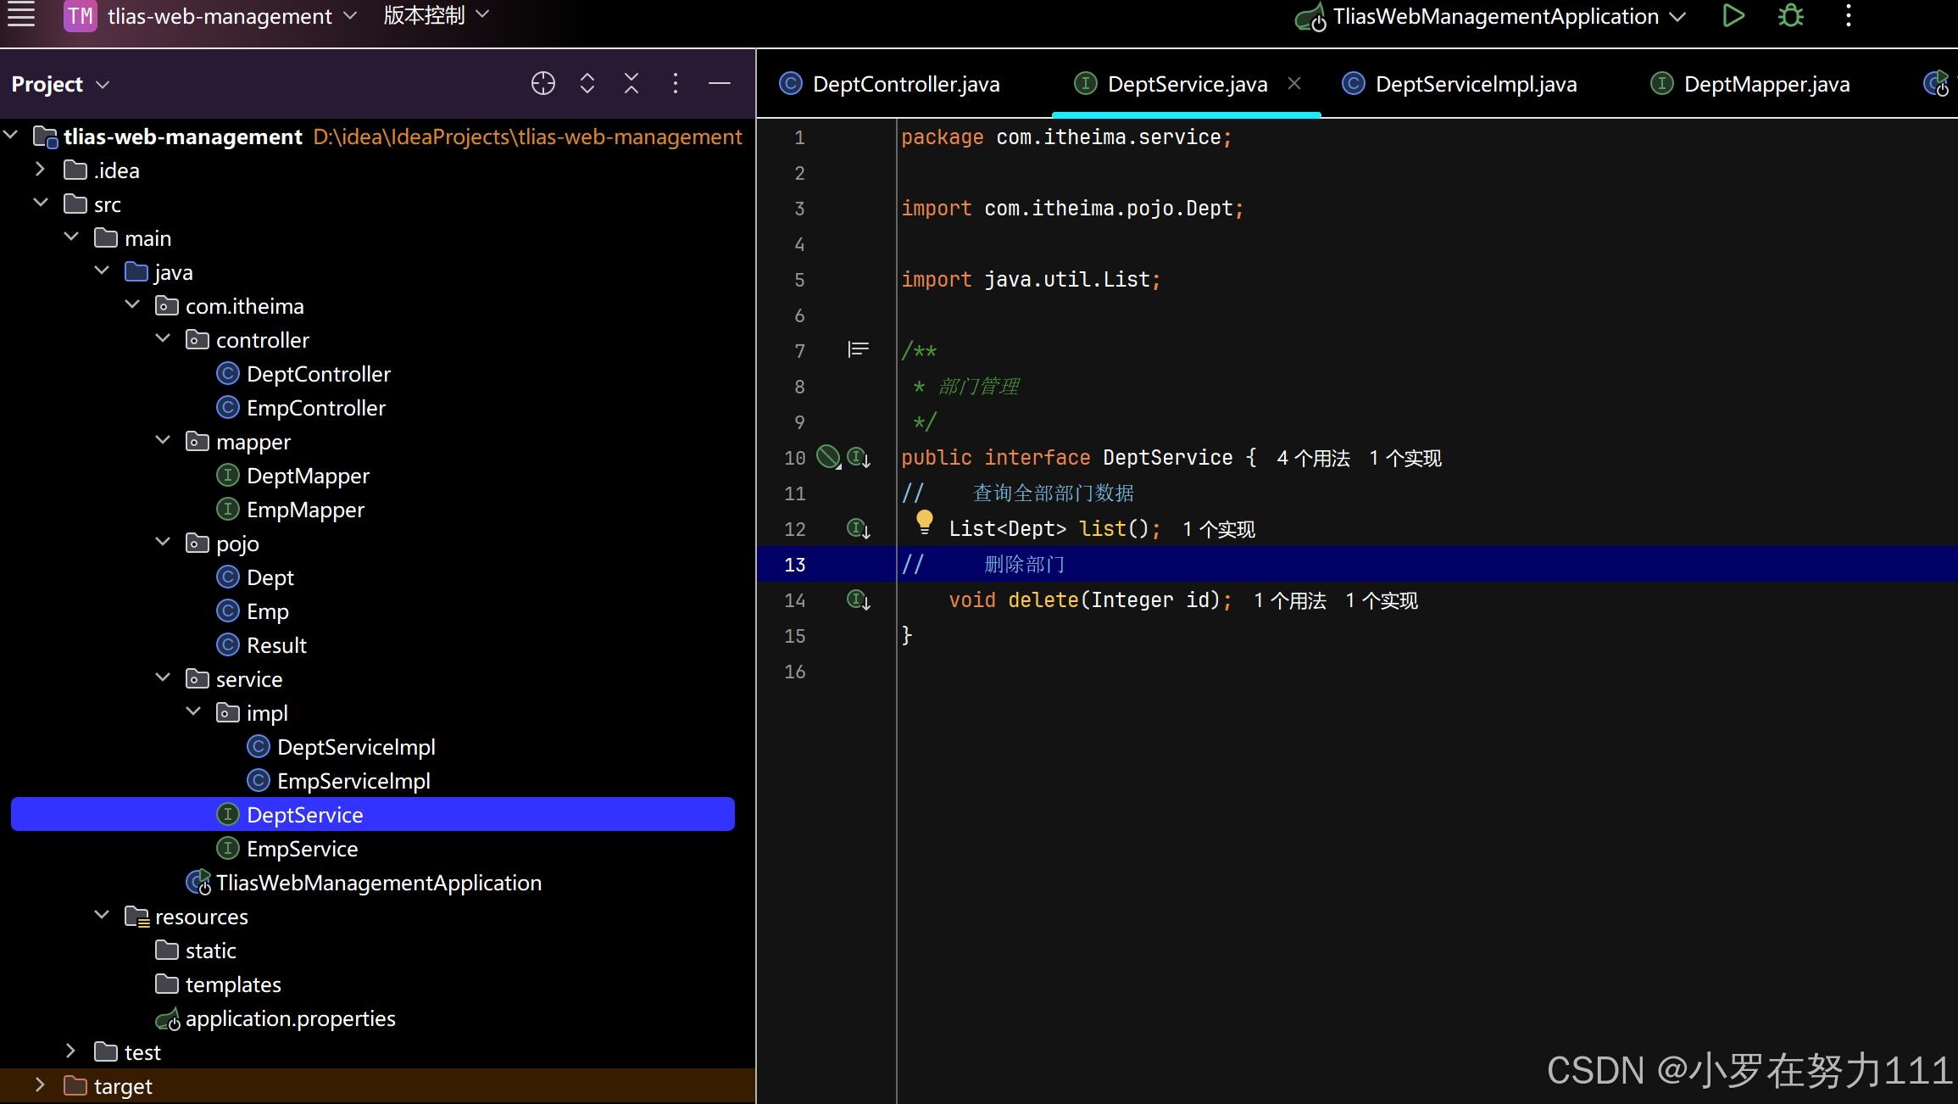Collapse the controller package folder
Screen dimensions: 1958x1104
tap(163, 339)
